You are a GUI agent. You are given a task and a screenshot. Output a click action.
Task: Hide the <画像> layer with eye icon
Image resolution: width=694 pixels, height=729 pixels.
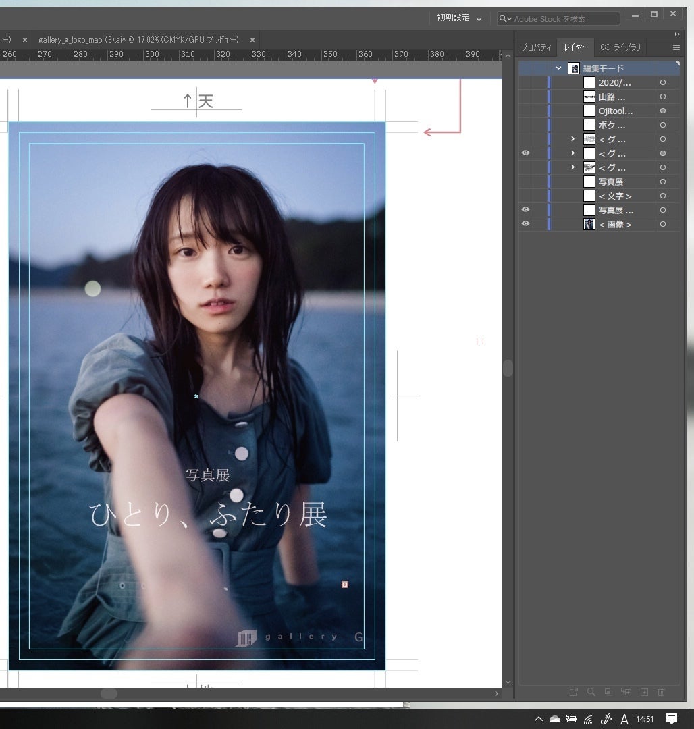pyautogui.click(x=526, y=224)
